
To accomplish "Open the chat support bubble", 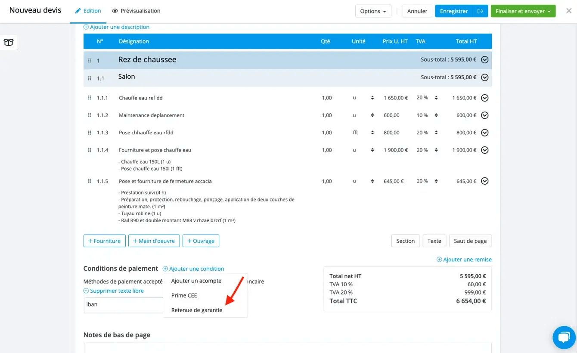I will [x=564, y=337].
